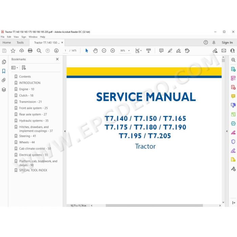Open the layers panel

pos(4,90)
